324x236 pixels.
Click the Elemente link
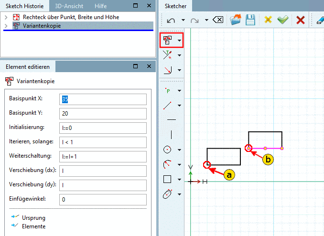(33, 226)
